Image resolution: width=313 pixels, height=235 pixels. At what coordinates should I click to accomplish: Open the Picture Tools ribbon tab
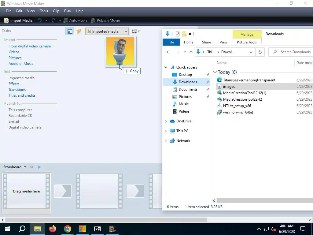click(247, 42)
